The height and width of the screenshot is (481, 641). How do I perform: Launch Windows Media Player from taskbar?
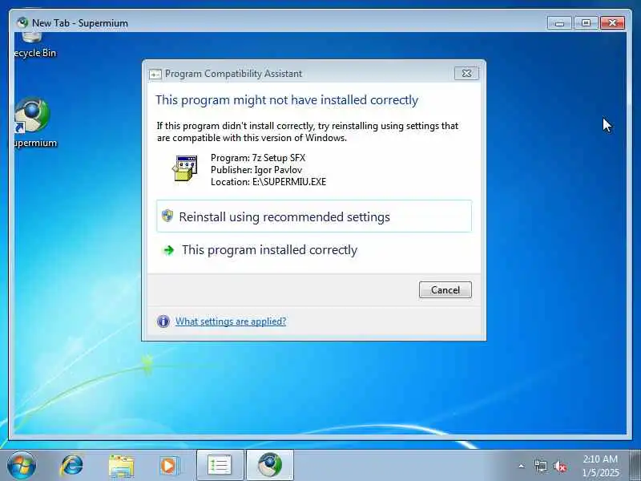169,466
